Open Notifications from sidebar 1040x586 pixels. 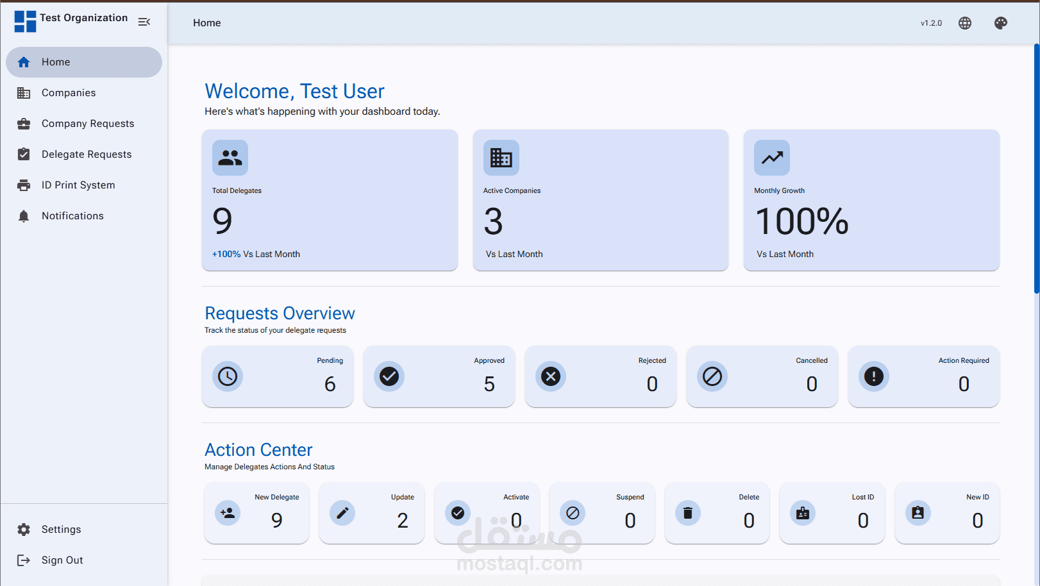point(84,216)
